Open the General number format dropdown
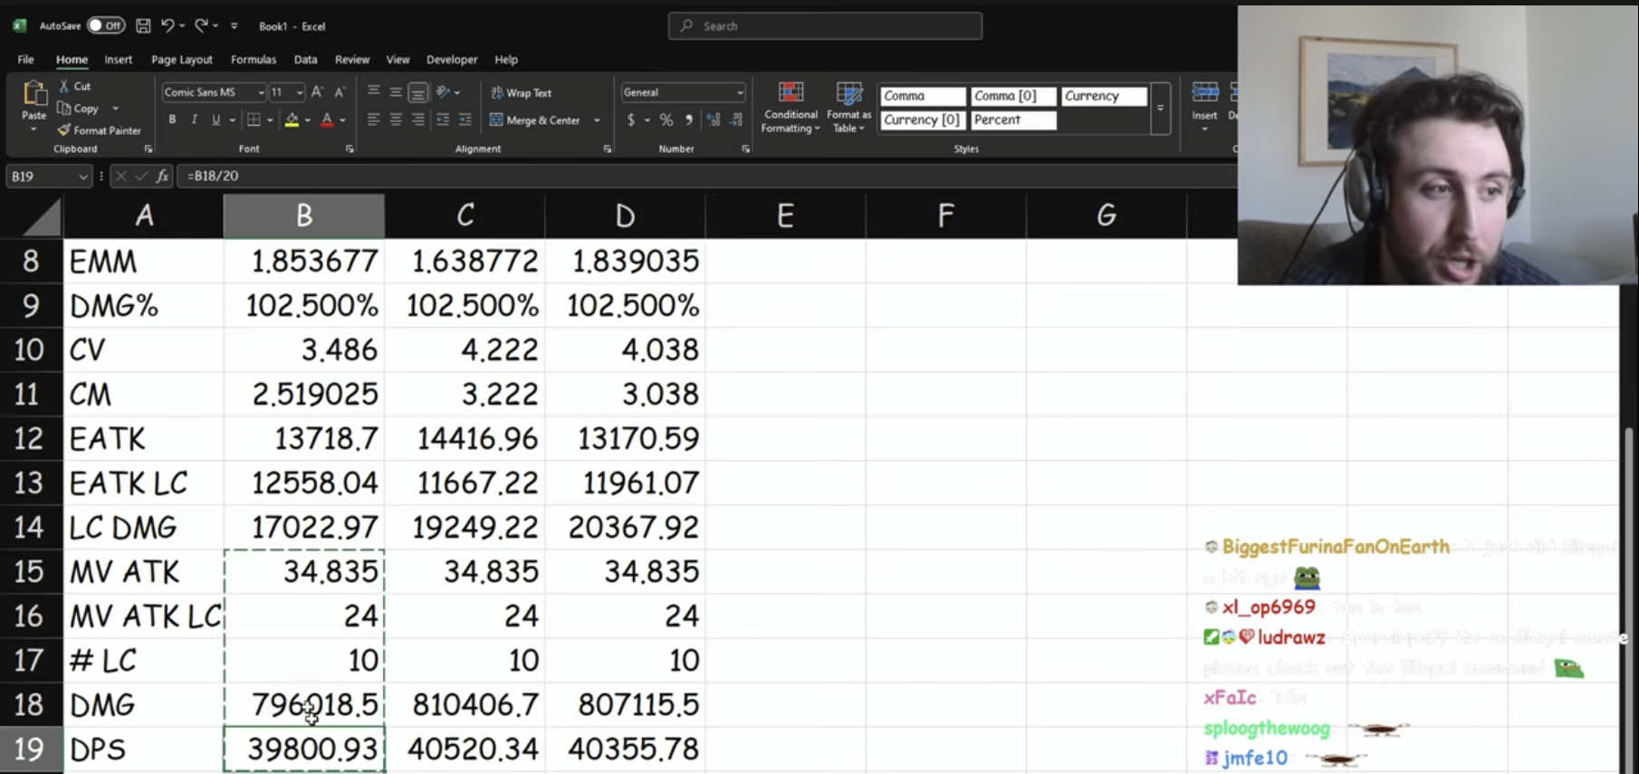Screen dimensions: 1639x774 click(740, 92)
